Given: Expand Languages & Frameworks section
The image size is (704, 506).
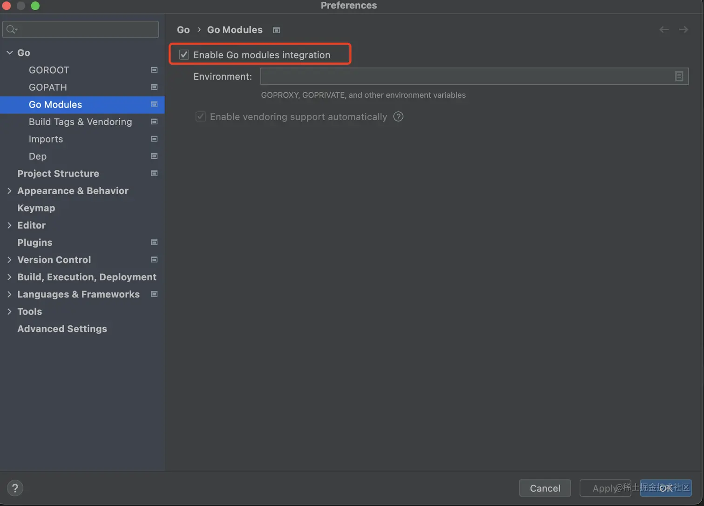Looking at the screenshot, I should tap(9, 294).
